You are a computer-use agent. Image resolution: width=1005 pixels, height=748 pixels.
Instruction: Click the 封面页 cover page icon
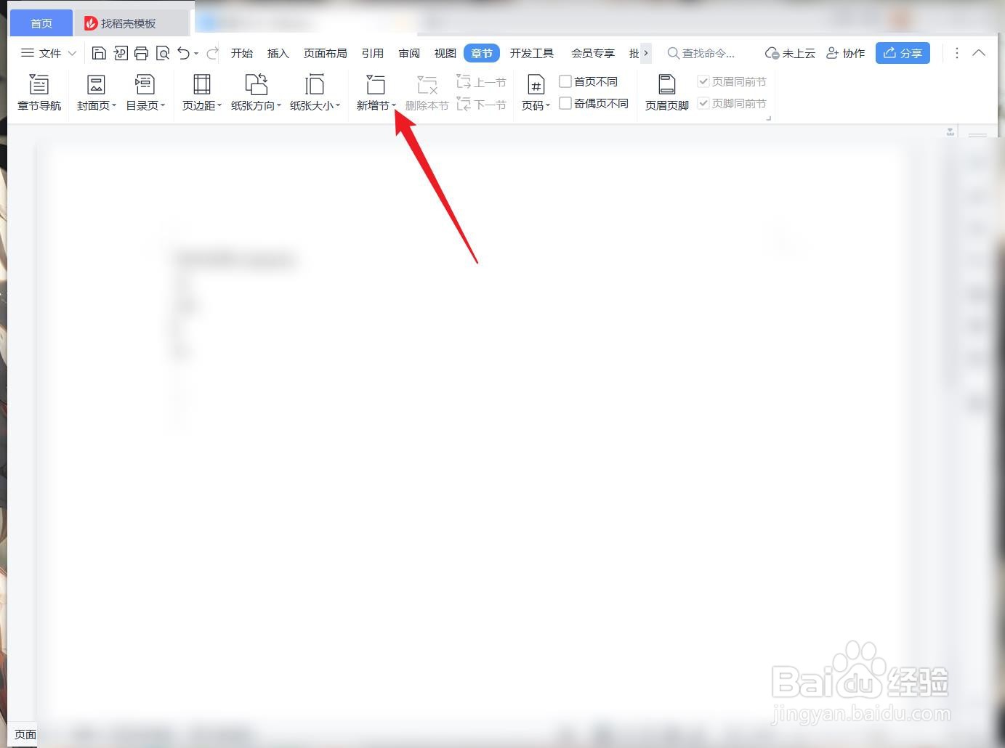coord(96,84)
